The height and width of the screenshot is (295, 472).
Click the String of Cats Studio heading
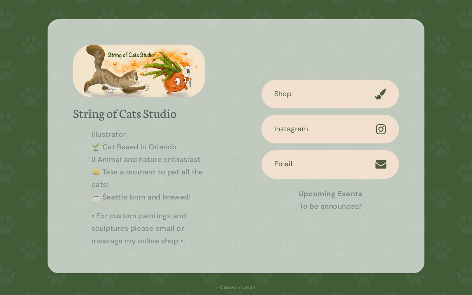click(x=125, y=114)
